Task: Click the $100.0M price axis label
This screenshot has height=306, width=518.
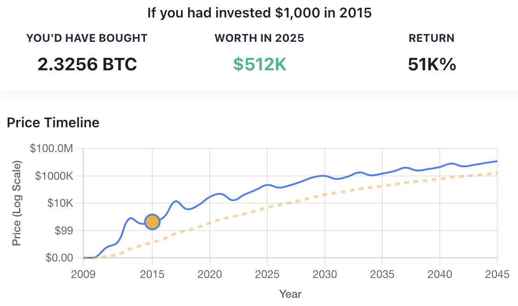Action: pyautogui.click(x=51, y=148)
